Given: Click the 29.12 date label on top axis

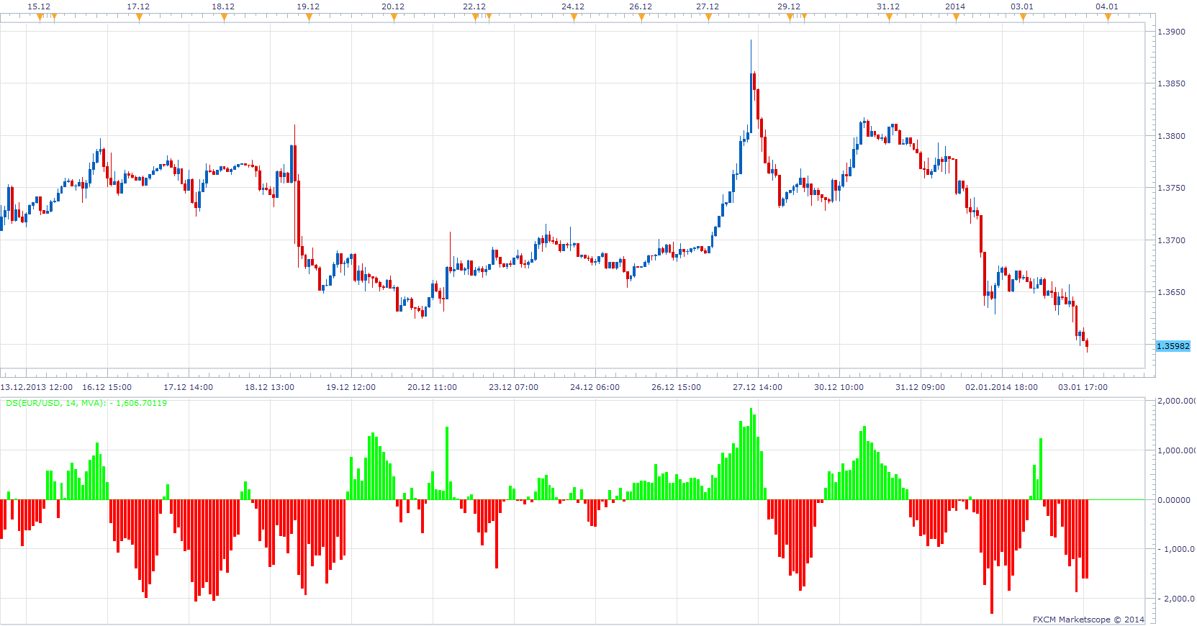Looking at the screenshot, I should (x=789, y=6).
